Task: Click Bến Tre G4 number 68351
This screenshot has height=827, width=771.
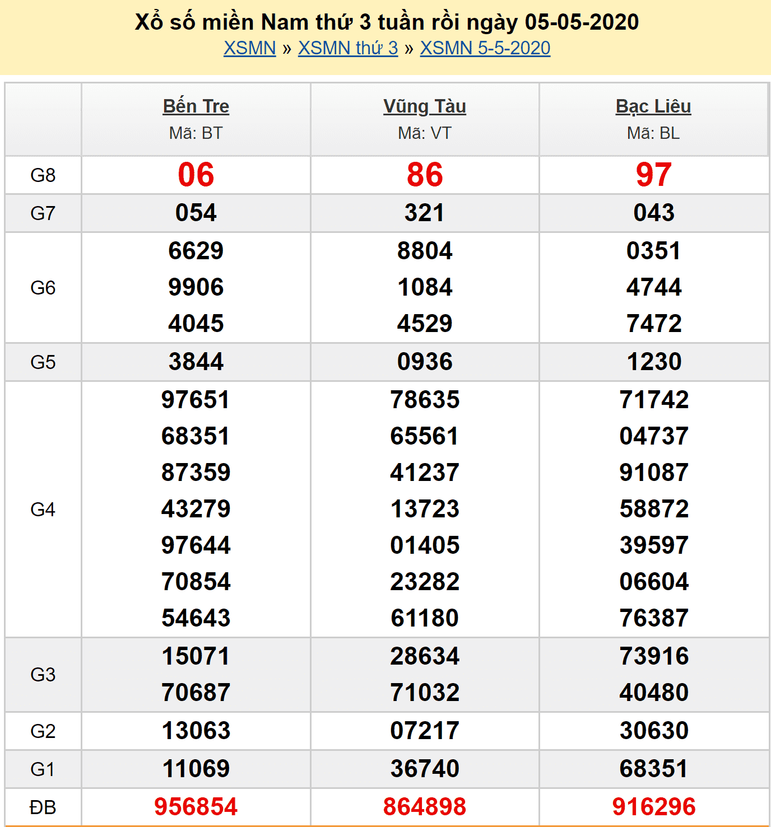Action: pyautogui.click(x=196, y=436)
